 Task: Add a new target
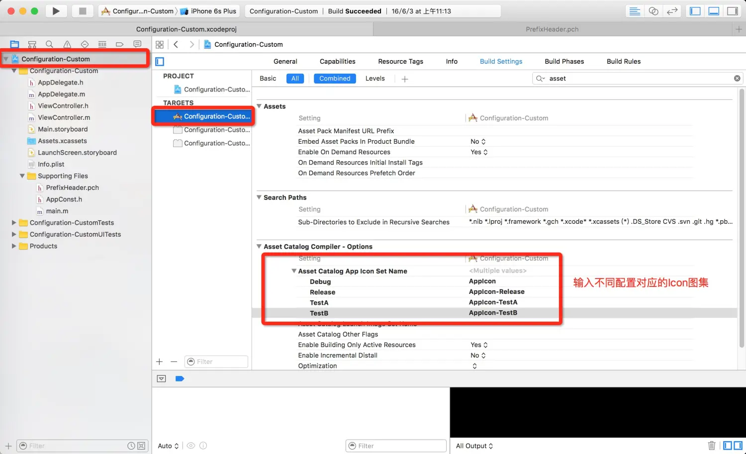coord(159,362)
